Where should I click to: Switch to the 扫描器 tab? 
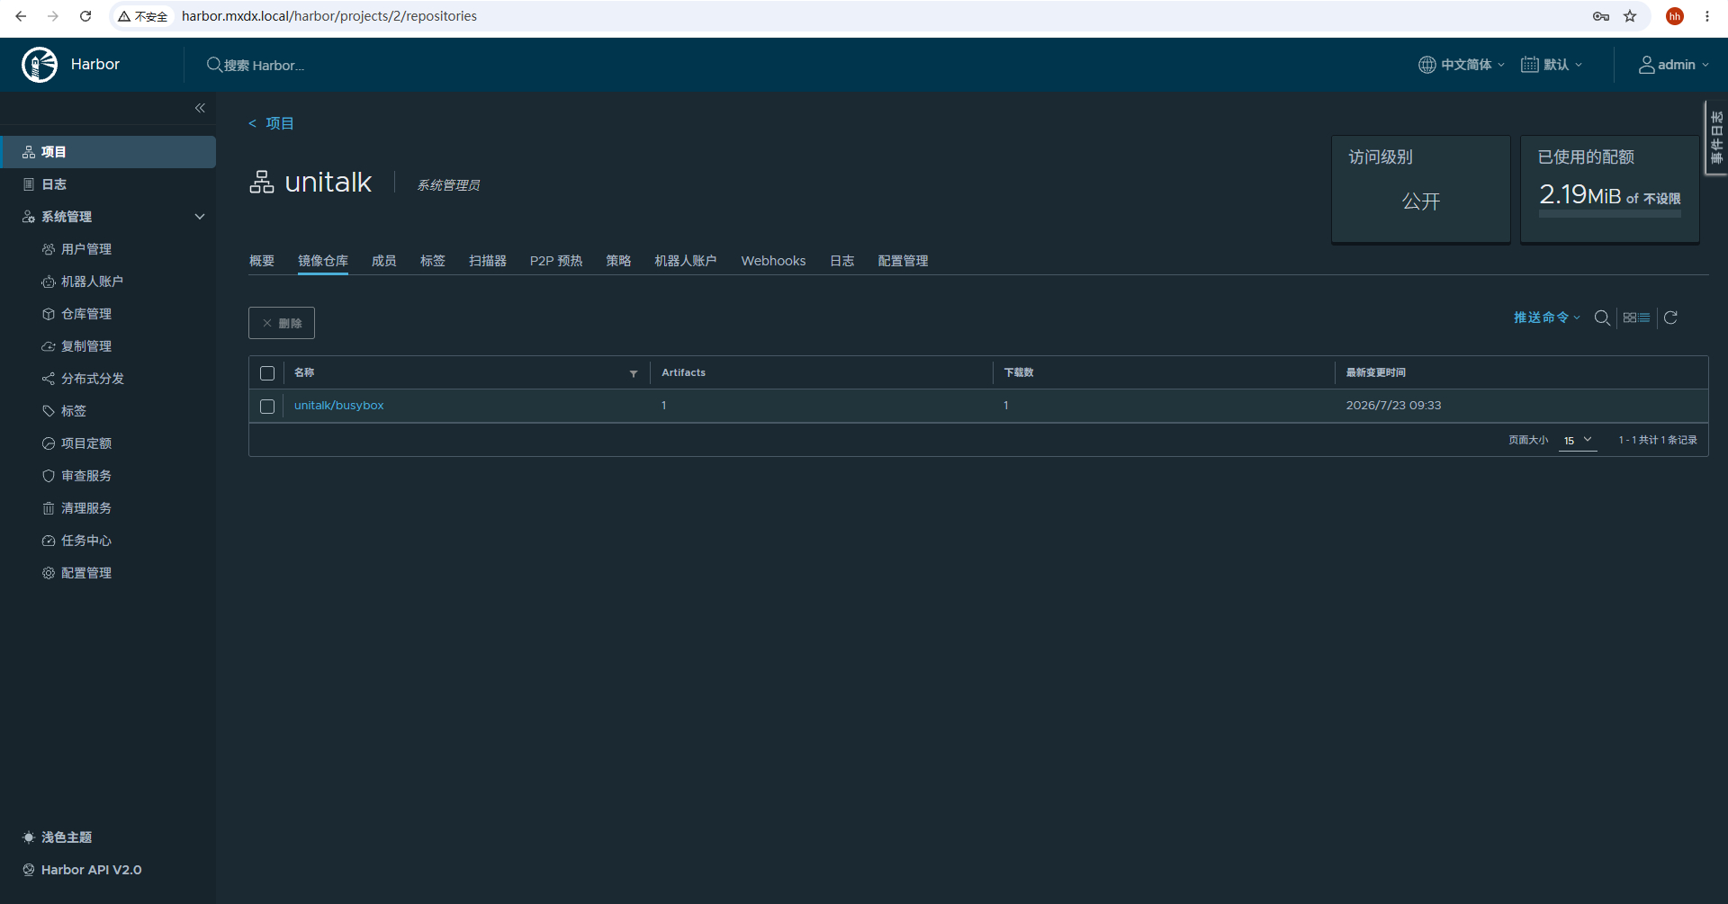tap(488, 261)
